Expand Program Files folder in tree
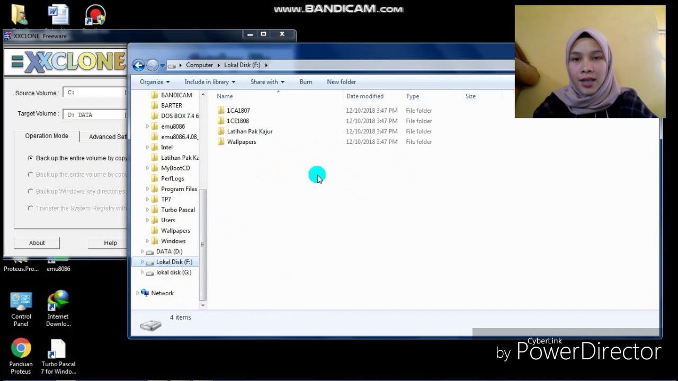This screenshot has height=381, width=678. coord(147,189)
